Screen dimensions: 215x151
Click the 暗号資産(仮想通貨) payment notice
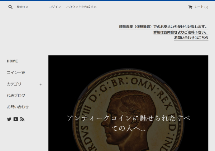[x=163, y=27]
